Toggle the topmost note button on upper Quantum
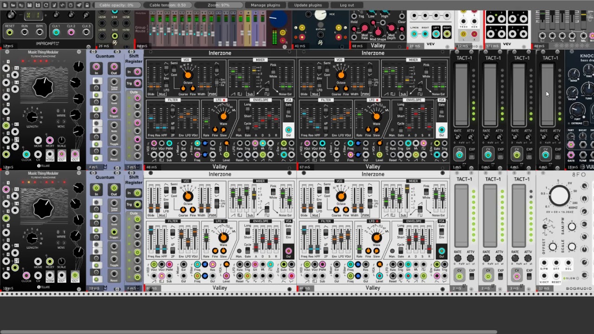Image resolution: width=594 pixels, height=334 pixels. pyautogui.click(x=96, y=81)
